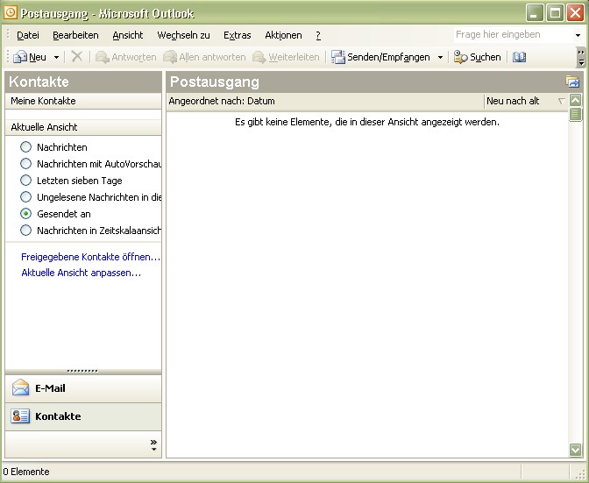Click the Frage hier eingeben input field
This screenshot has width=589, height=483.
(513, 35)
